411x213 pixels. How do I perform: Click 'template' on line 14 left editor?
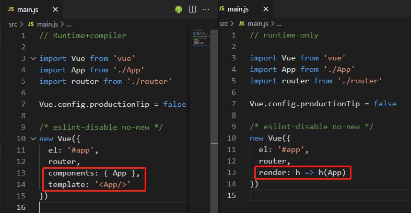67,184
